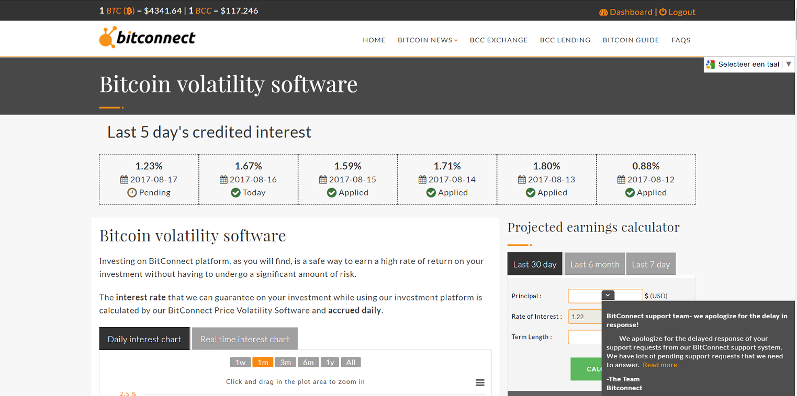Collapse the support notice with its chevron

[608, 295]
